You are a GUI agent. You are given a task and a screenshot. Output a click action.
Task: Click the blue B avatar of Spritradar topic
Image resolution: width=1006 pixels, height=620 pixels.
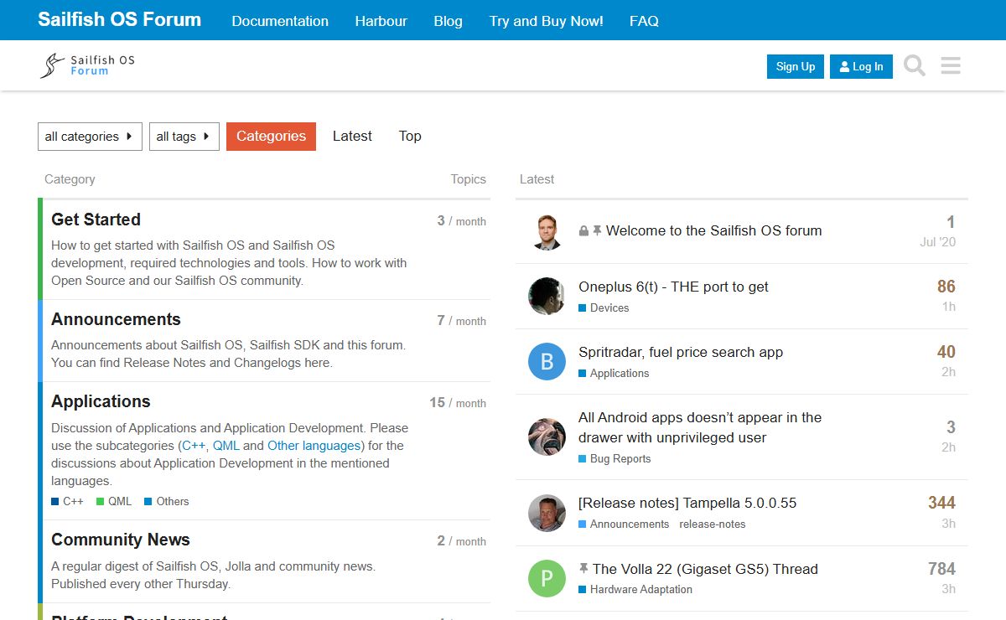547,362
